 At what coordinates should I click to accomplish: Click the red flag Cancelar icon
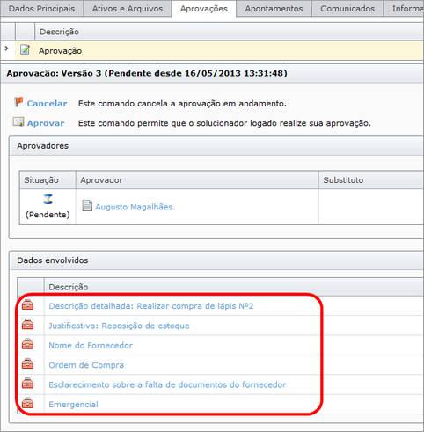coord(18,102)
